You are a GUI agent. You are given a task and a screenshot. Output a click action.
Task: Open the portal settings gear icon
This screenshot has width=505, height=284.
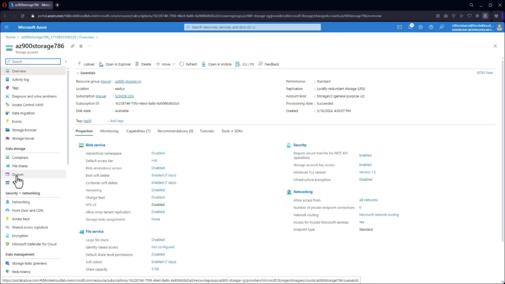(421, 27)
